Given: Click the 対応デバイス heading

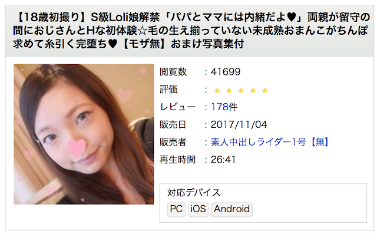Looking at the screenshot, I should [194, 193].
